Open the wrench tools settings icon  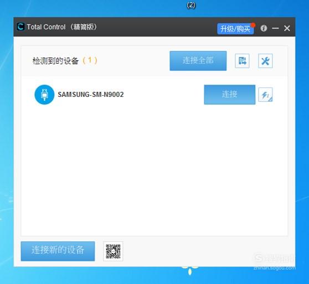point(265,61)
